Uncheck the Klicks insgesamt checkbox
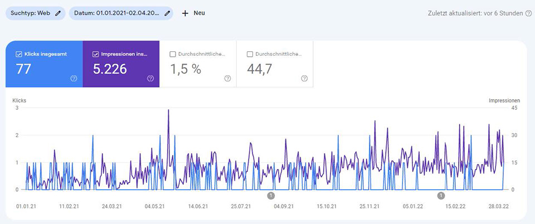Image resolution: width=535 pixels, height=224 pixels. coord(19,54)
